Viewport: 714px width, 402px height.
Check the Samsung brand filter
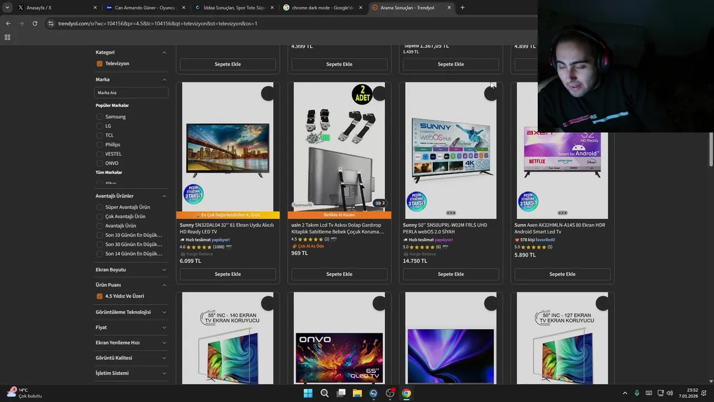point(99,117)
